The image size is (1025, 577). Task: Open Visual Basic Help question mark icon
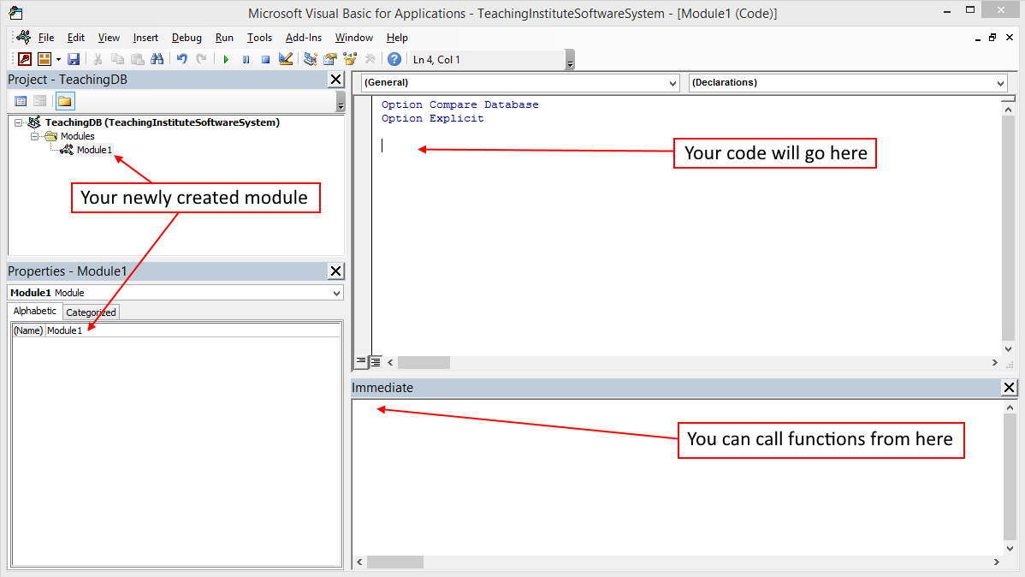pos(394,60)
